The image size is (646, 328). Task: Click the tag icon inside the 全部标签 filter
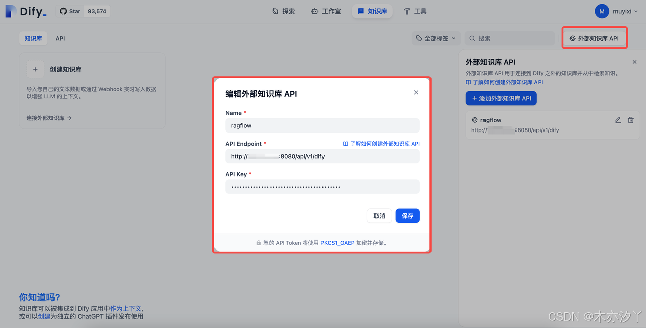pos(418,38)
